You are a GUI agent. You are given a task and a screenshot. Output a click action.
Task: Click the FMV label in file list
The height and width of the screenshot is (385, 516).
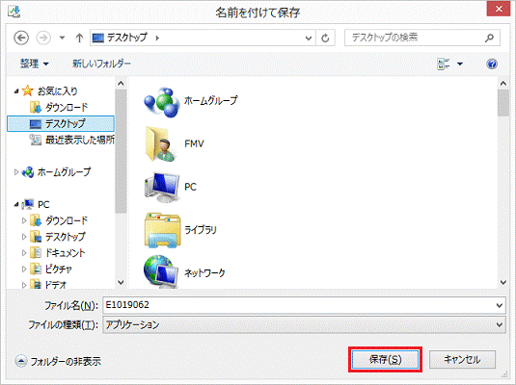194,143
